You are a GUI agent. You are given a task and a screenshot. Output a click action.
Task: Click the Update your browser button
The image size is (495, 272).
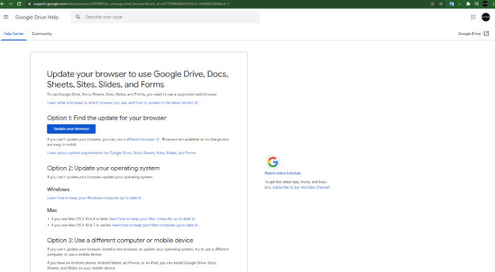pyautogui.click(x=71, y=129)
